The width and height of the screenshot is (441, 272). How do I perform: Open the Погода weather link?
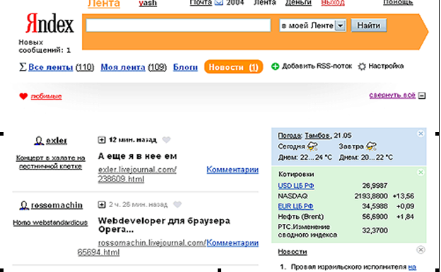289,136
